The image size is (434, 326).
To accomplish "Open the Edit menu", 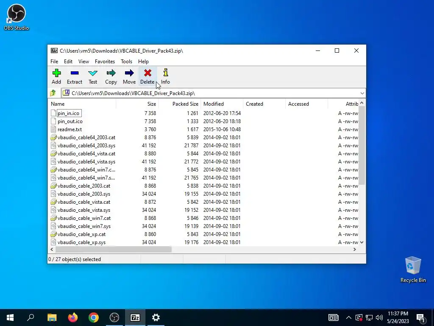I will coord(68,62).
